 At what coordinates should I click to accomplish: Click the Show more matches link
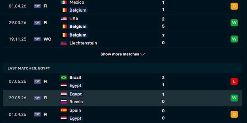(x=120, y=54)
